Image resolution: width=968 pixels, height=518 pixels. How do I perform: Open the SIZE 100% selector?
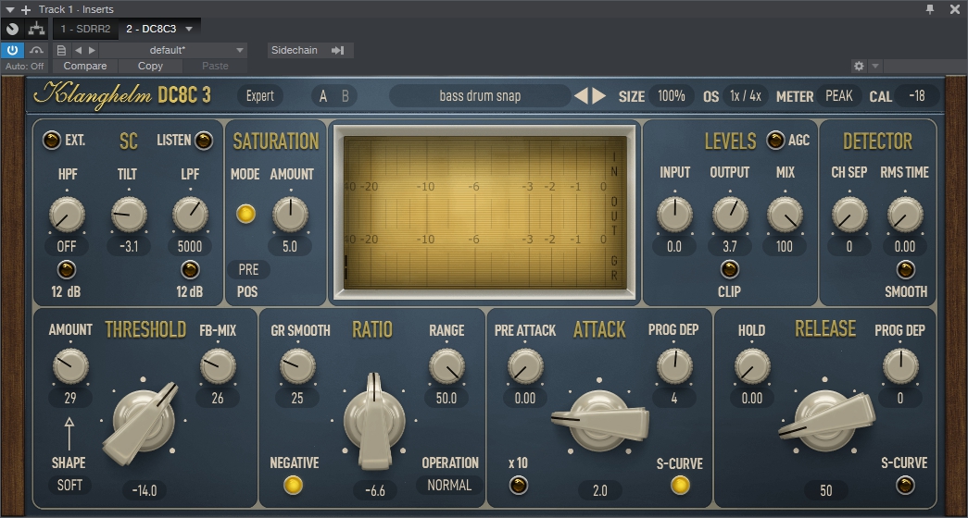pos(671,95)
